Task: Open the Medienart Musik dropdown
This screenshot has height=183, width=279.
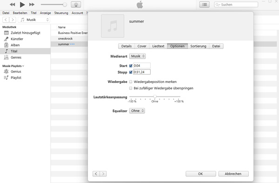Action: coord(137,56)
